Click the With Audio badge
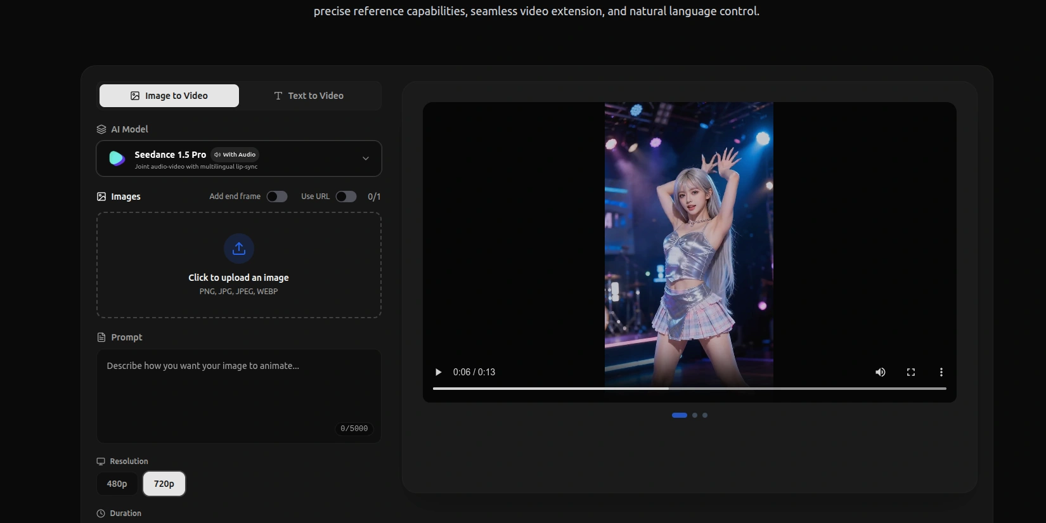The height and width of the screenshot is (523, 1046). (x=235, y=155)
